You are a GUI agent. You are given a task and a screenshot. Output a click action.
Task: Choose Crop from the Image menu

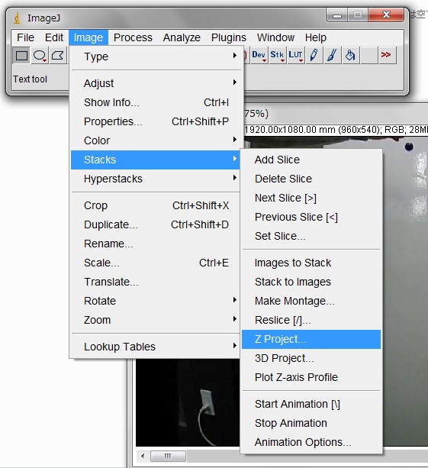(x=155, y=205)
